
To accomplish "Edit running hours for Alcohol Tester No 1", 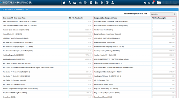I will pyautogui.click(x=164, y=30).
